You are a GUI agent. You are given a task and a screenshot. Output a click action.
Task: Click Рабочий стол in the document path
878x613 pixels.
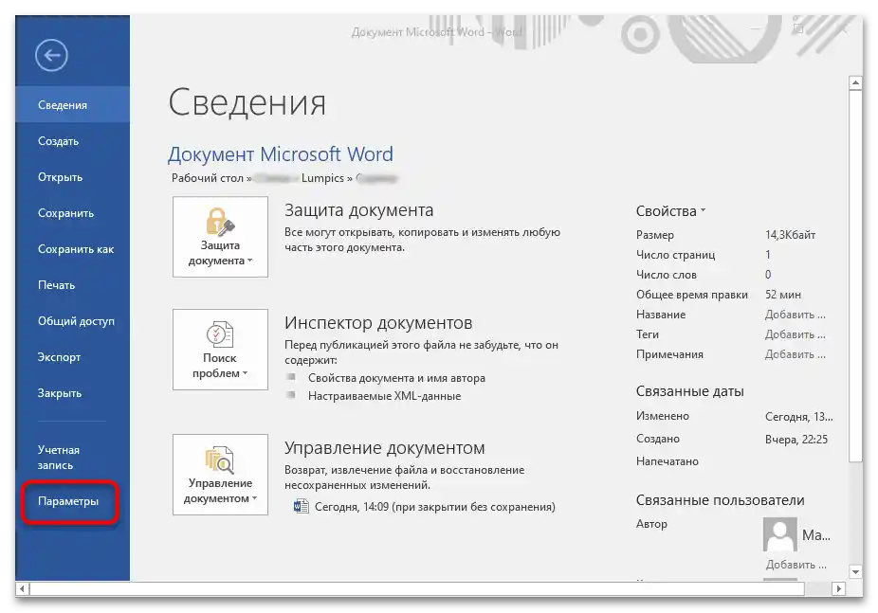[208, 178]
